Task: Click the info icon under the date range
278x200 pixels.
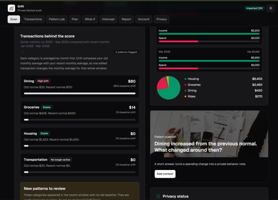Action: click(22, 52)
